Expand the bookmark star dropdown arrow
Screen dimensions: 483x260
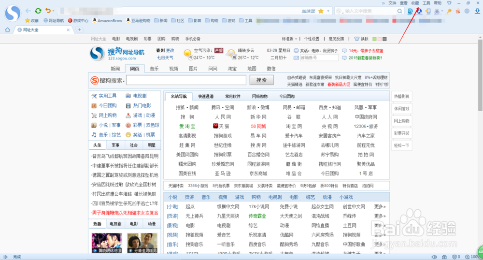coord(328,11)
